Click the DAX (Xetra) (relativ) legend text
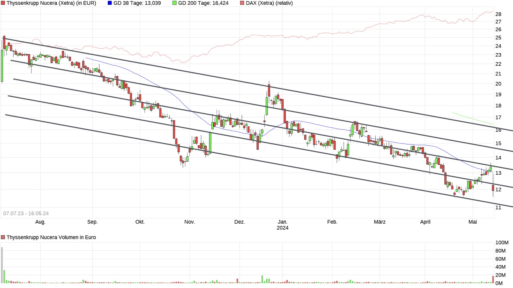Screen dimensions: 513x288 (x=269, y=3)
